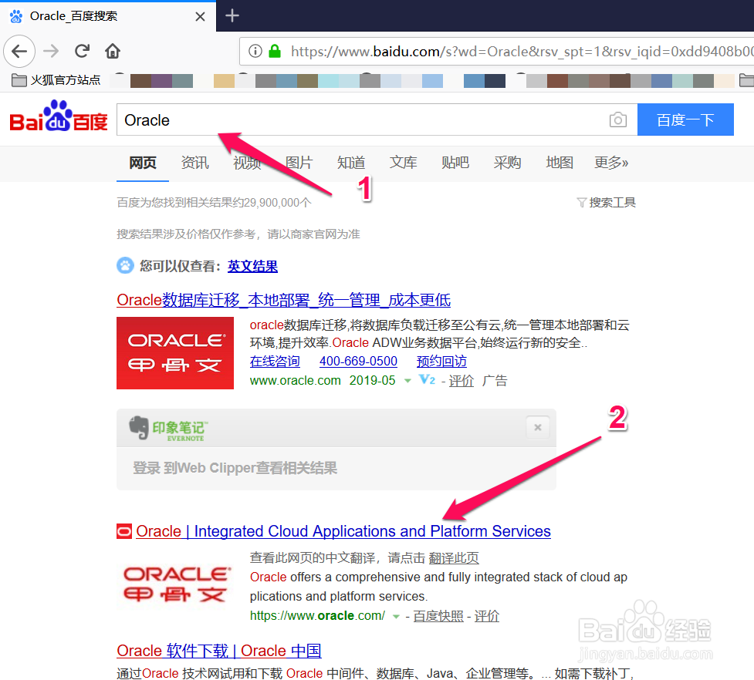The image size is (754, 680).
Task: Click the V2 verification badge
Action: pyautogui.click(x=427, y=380)
